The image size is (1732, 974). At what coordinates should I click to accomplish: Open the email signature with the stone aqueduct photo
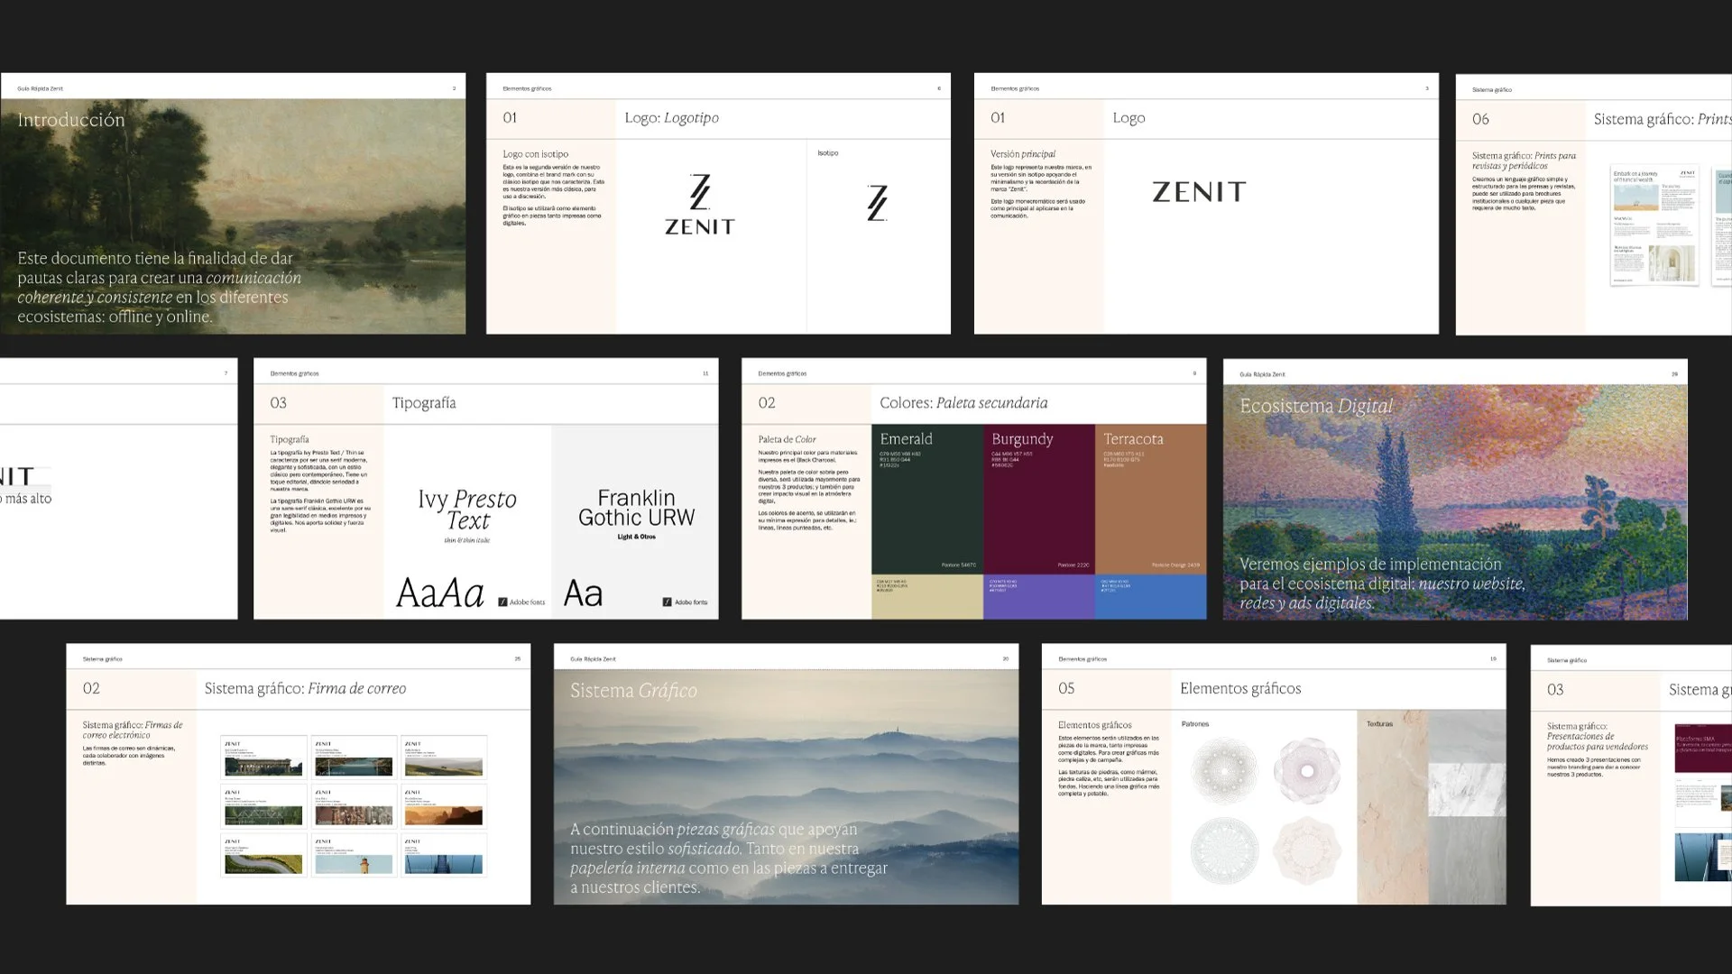pos(263,757)
